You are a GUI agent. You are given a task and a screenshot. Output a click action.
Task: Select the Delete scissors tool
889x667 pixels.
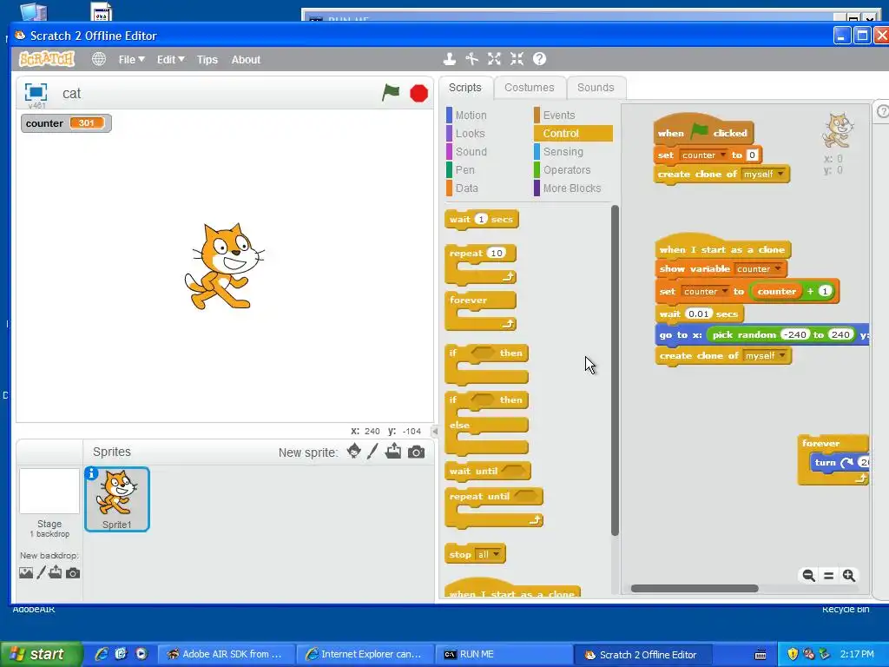pyautogui.click(x=471, y=58)
